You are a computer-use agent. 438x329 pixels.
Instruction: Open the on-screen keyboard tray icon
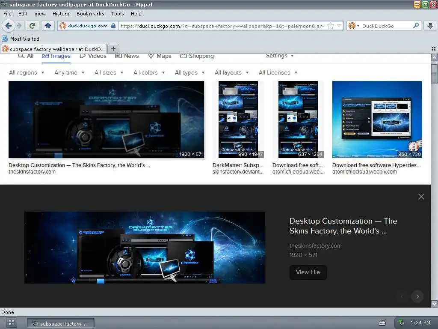pyautogui.click(x=382, y=323)
